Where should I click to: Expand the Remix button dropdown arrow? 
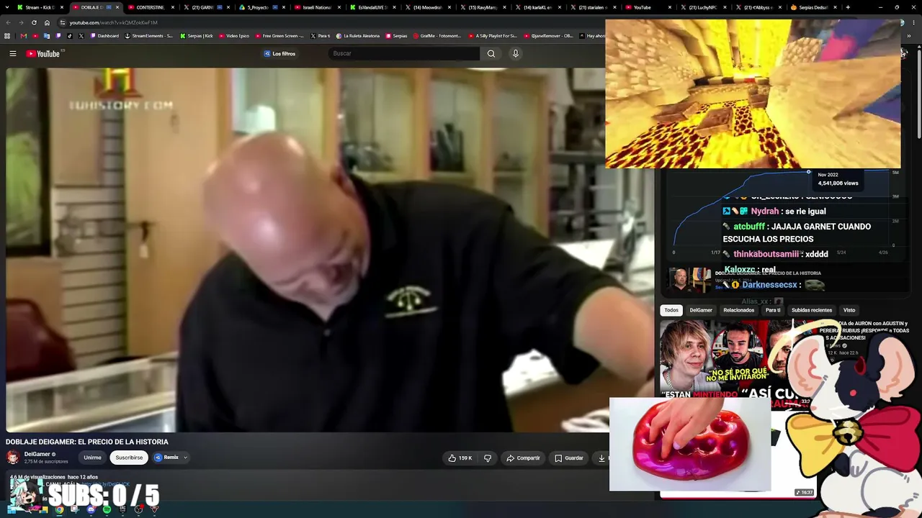(x=185, y=458)
